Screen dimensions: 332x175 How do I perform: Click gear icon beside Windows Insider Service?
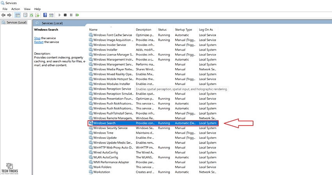tap(91, 45)
